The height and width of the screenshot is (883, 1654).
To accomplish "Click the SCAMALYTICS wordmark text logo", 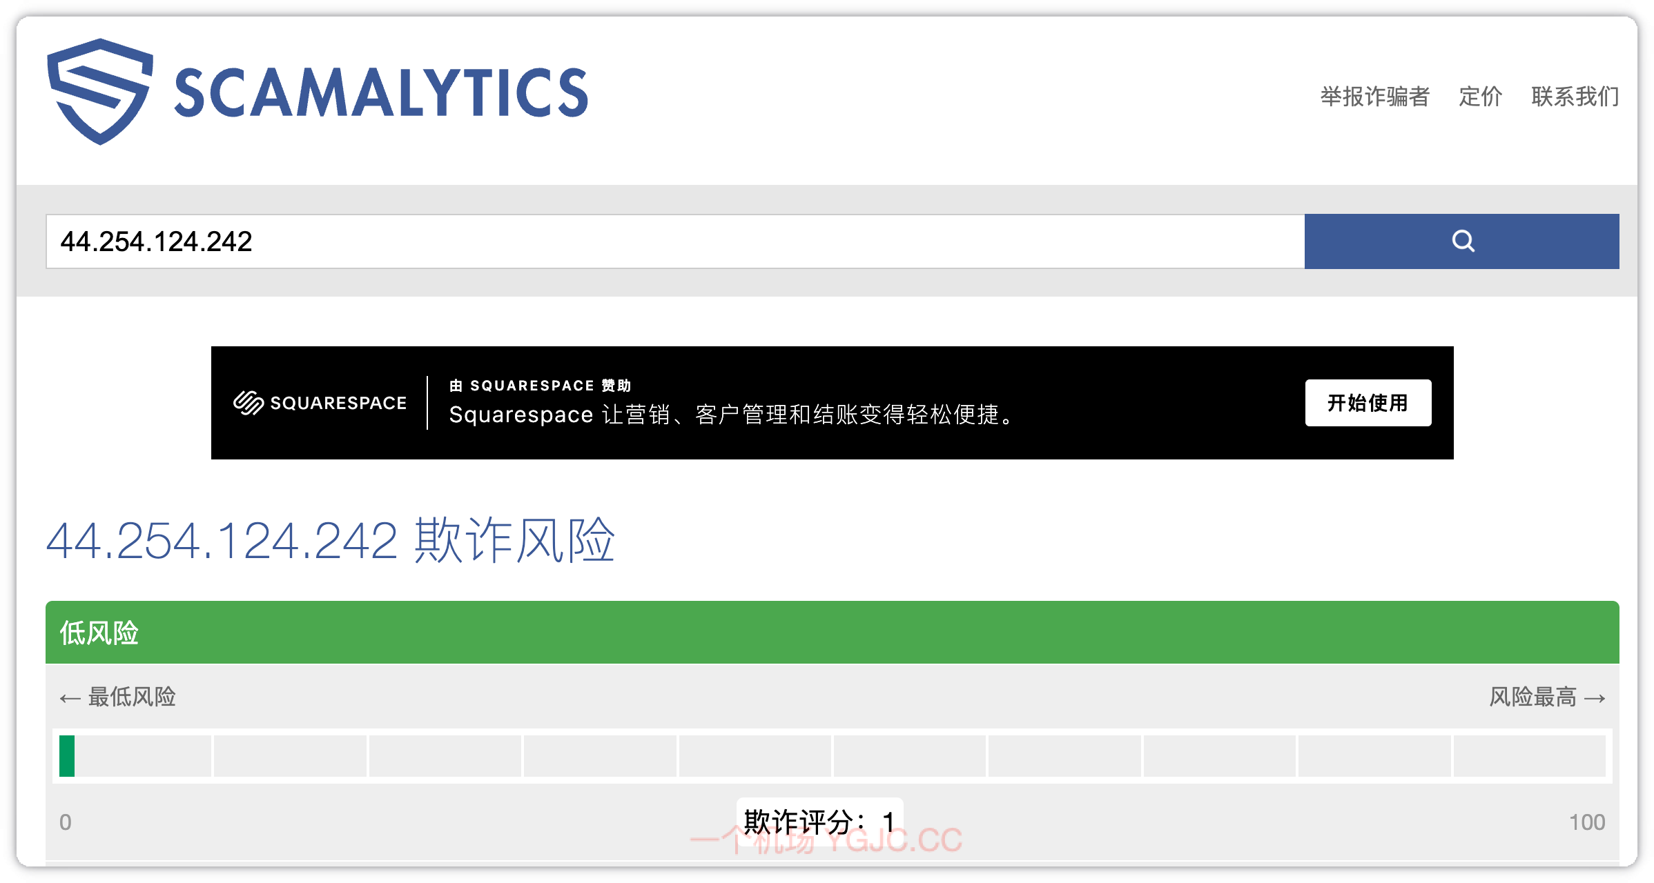I will [381, 93].
